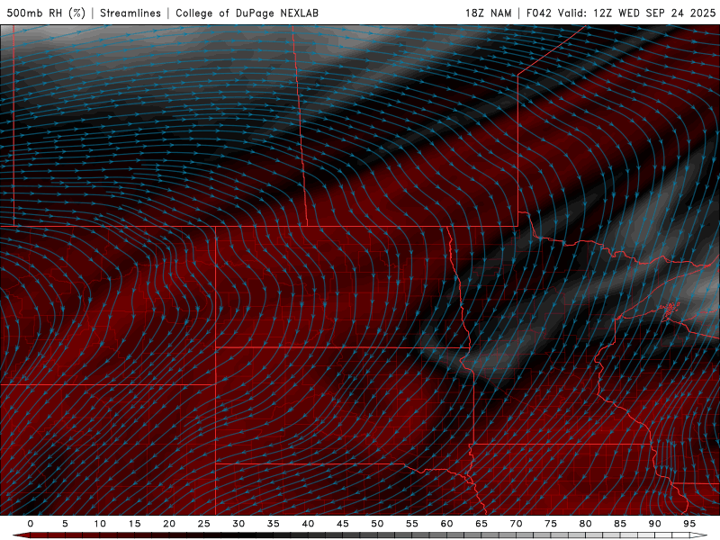Select the '75' legend label
The width and height of the screenshot is (720, 540).
pyautogui.click(x=551, y=524)
